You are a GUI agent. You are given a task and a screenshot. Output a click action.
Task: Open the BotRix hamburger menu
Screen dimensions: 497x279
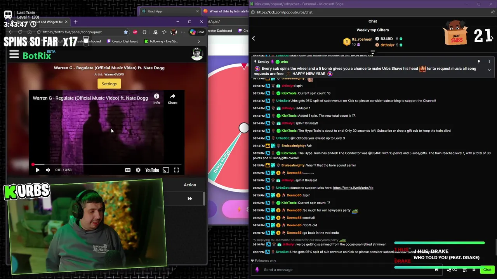[x=14, y=55]
